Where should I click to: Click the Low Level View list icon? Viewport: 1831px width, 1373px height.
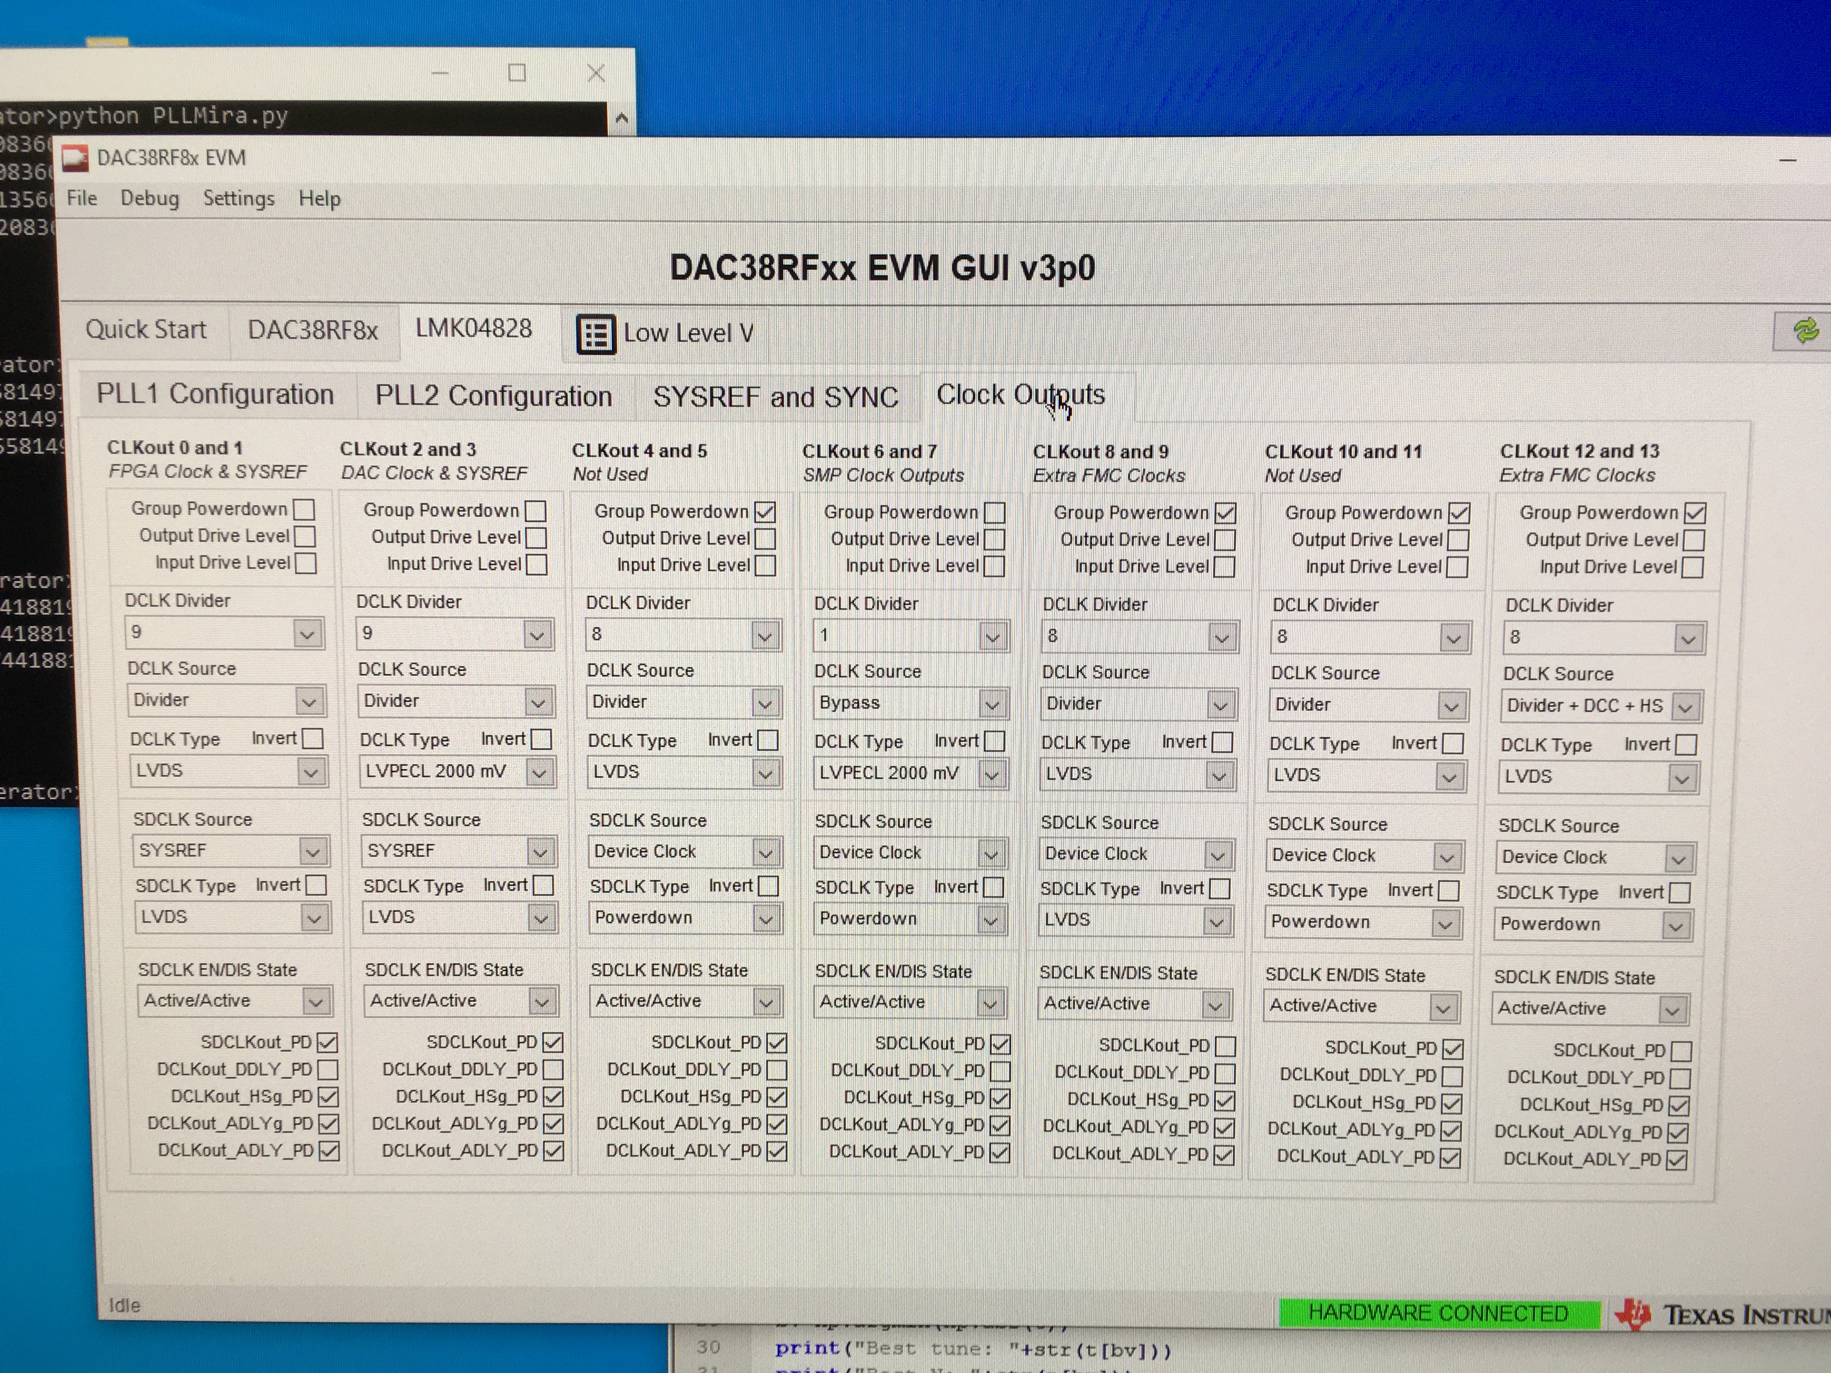(595, 334)
